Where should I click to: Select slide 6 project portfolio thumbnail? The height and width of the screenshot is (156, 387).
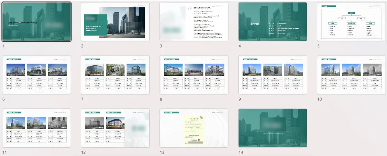tap(36, 75)
